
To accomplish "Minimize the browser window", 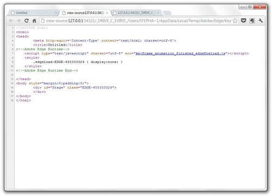I will pyautogui.click(x=243, y=7).
